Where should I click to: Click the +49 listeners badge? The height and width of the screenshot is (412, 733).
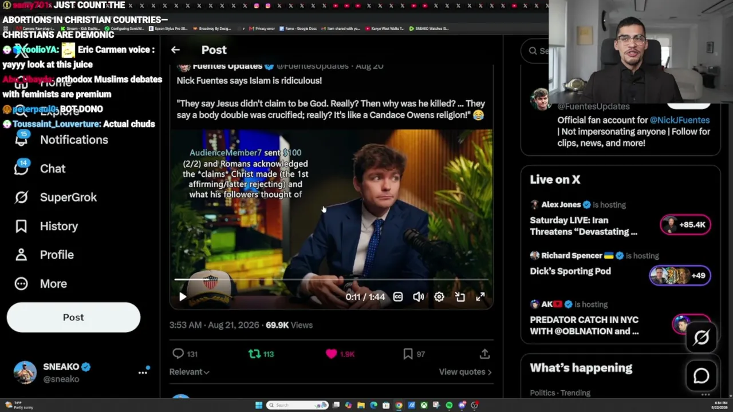pos(680,275)
